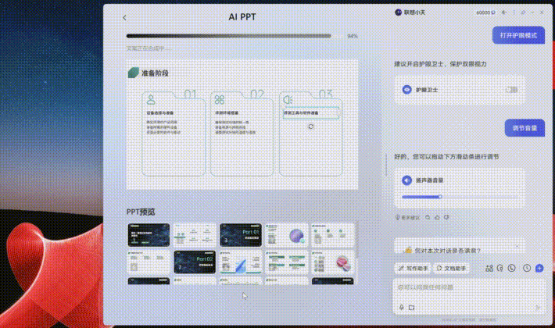Attach a file using folder icon
This screenshot has width=555, height=328.
pos(411,307)
